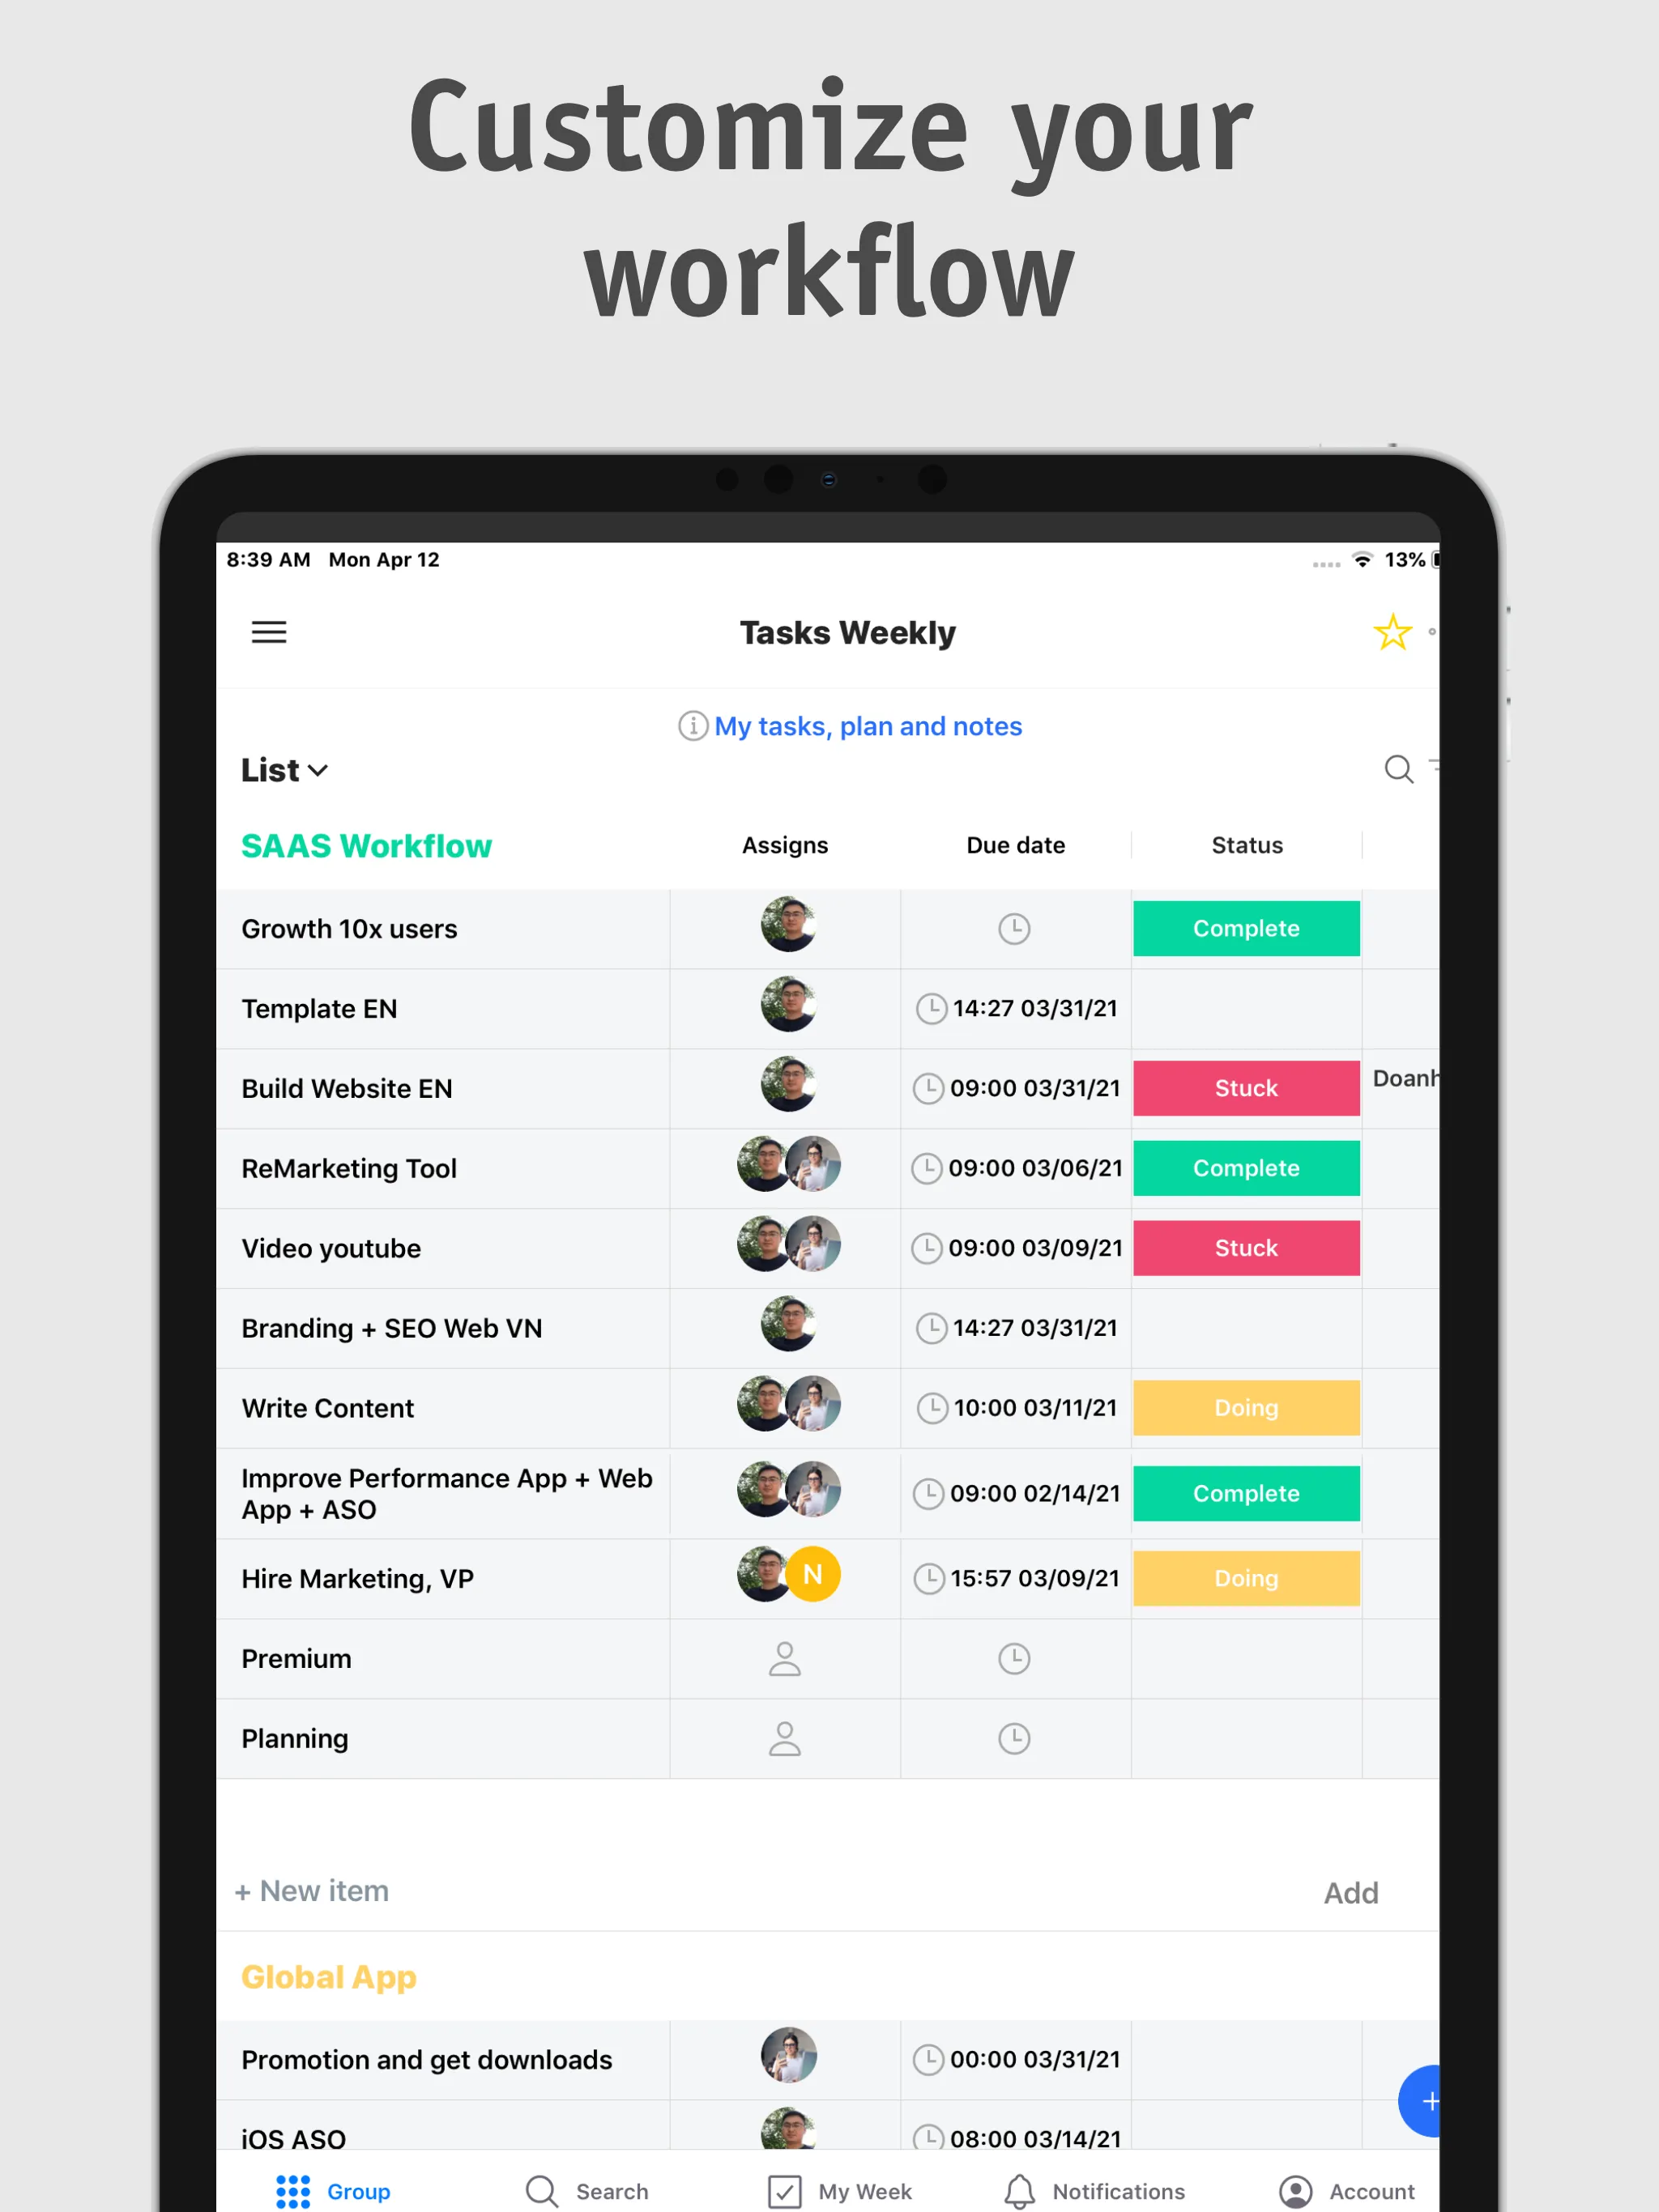The image size is (1659, 2212).
Task: Click the hamburger menu icon
Action: pyautogui.click(x=270, y=631)
